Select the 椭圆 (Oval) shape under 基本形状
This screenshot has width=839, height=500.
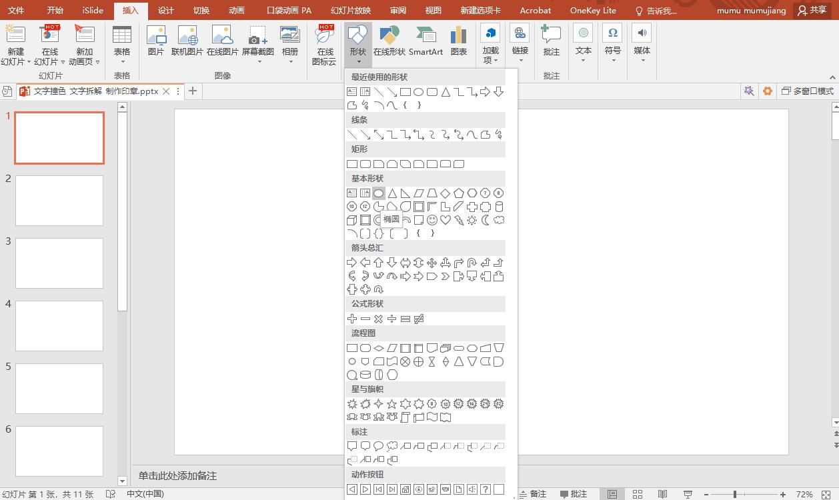pos(379,193)
